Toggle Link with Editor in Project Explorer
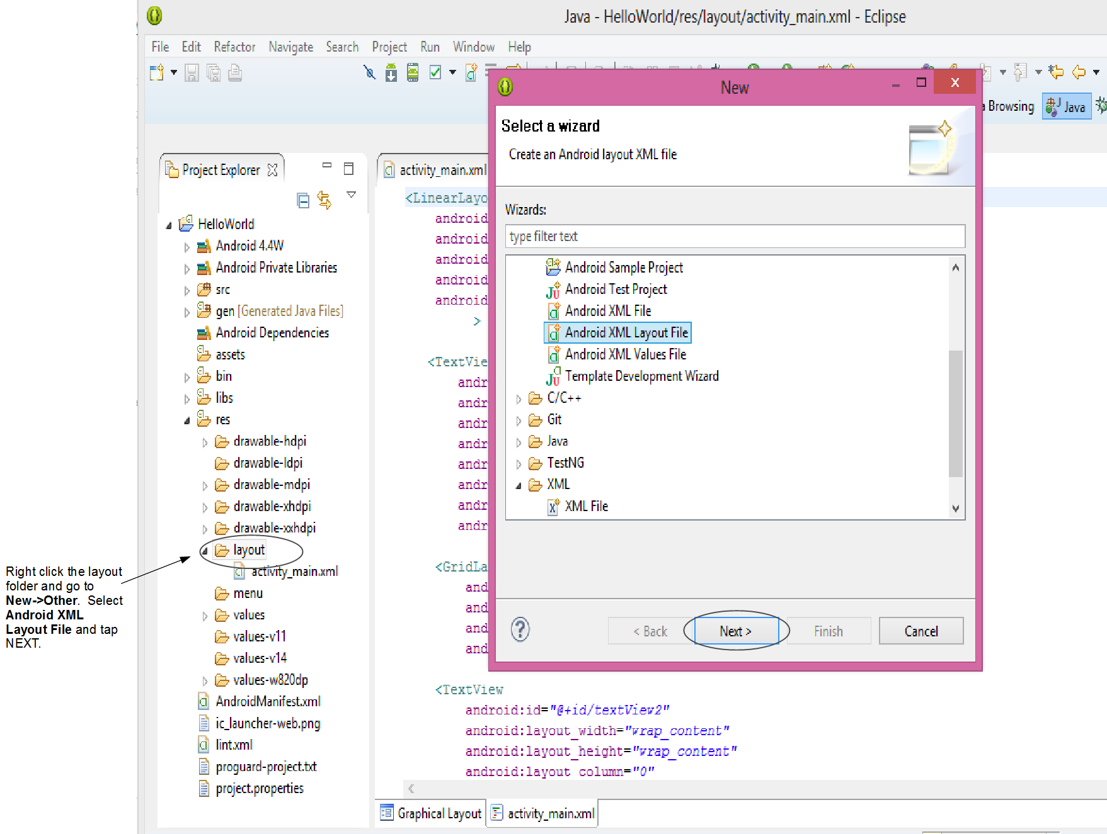The height and width of the screenshot is (834, 1107). pyautogui.click(x=324, y=200)
